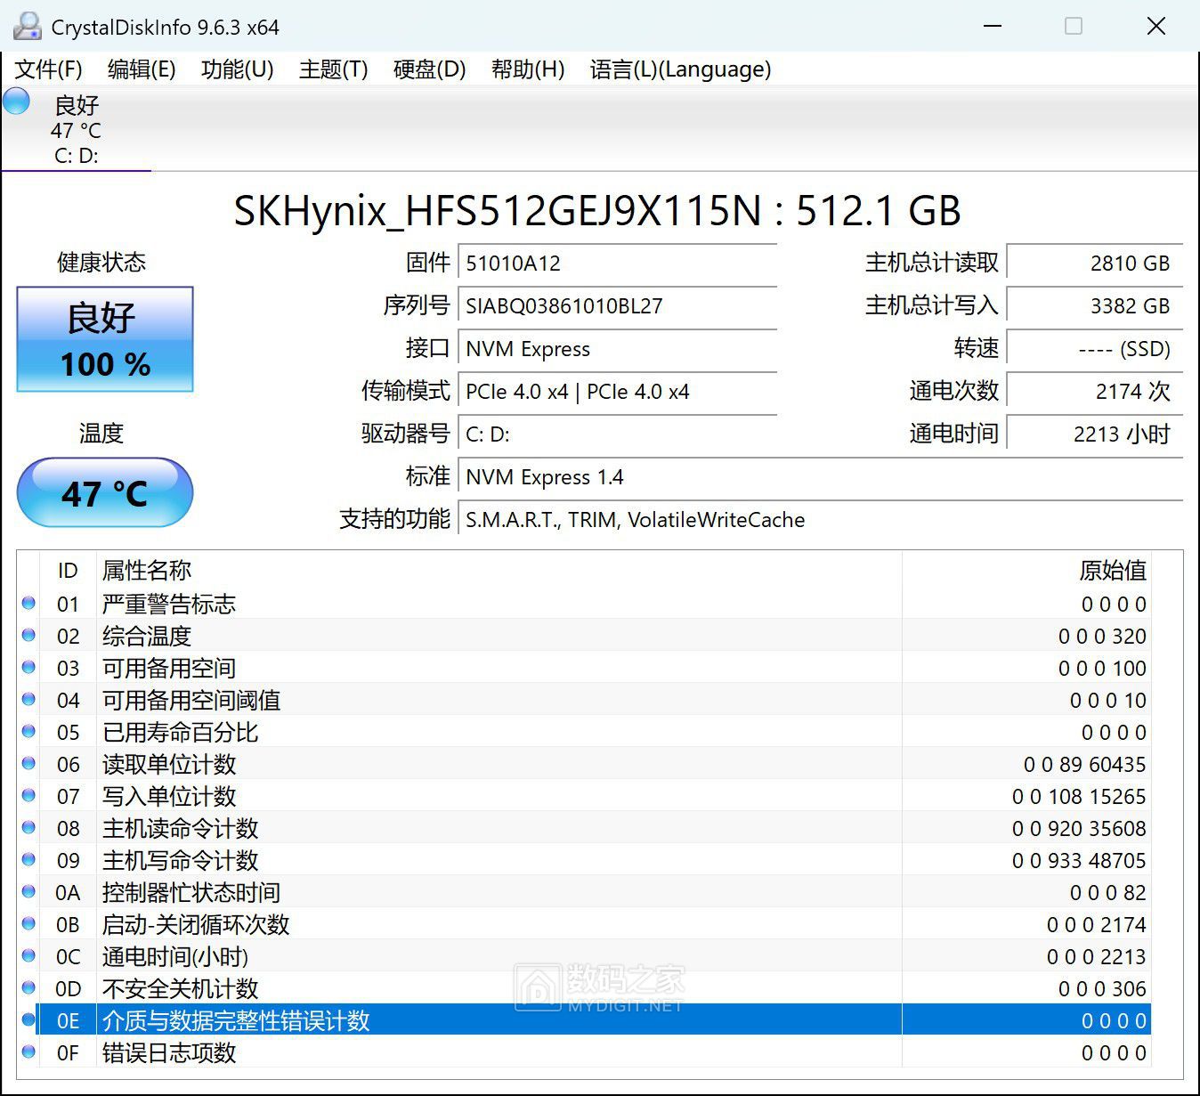Click the 2810 GB total host reads value
Image resolution: width=1200 pixels, height=1096 pixels.
point(1094,264)
